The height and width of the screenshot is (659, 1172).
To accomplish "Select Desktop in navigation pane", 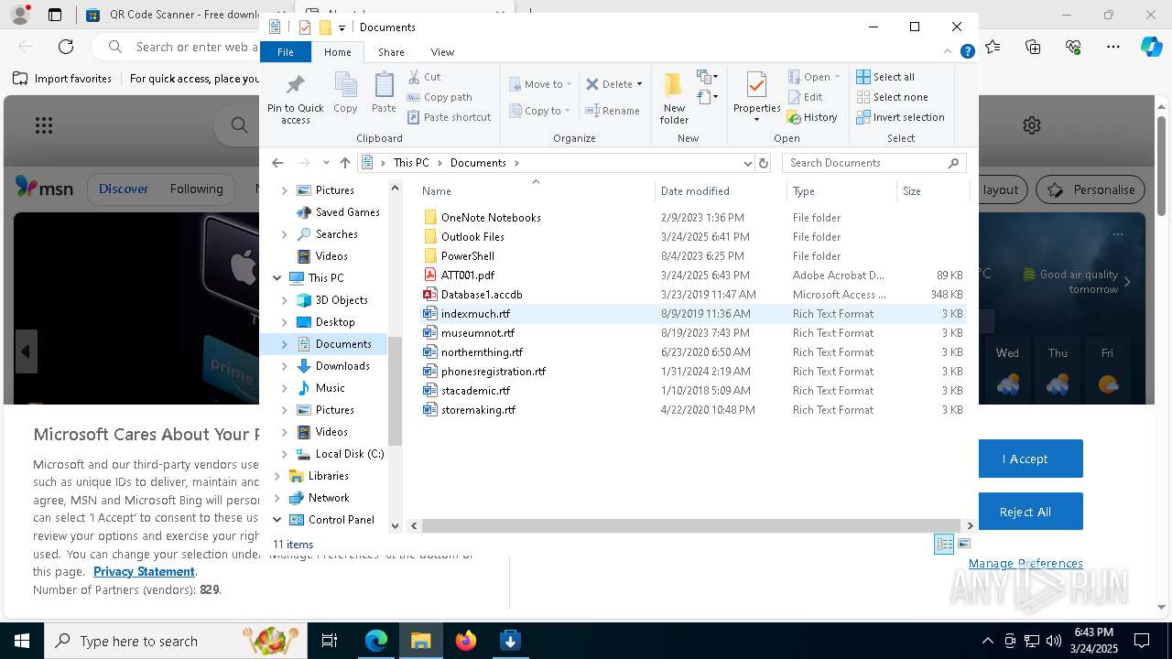I will pos(335,322).
